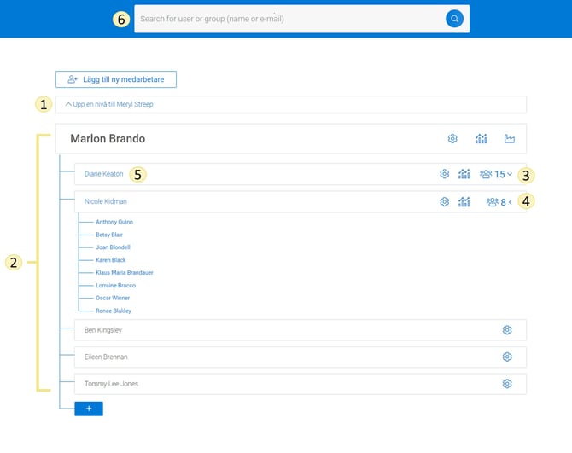This screenshot has height=453, width=572.
Task: Open settings gear for Ben Kingsley
Action: pos(507,330)
